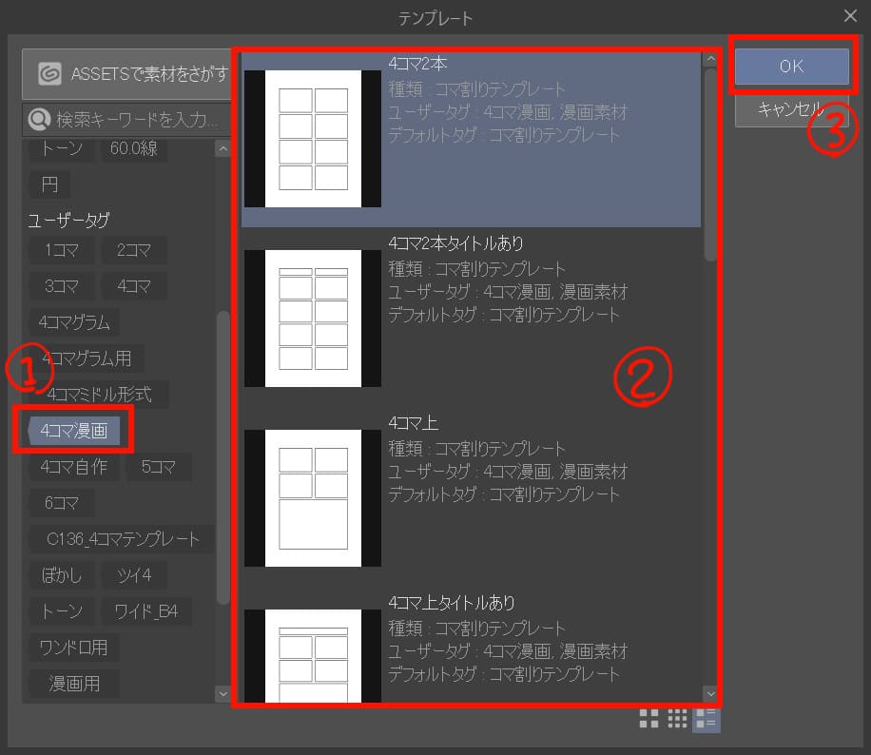Viewport: 871px width, 755px height.
Task: Close the テンプレート dialog
Action: pos(850,15)
